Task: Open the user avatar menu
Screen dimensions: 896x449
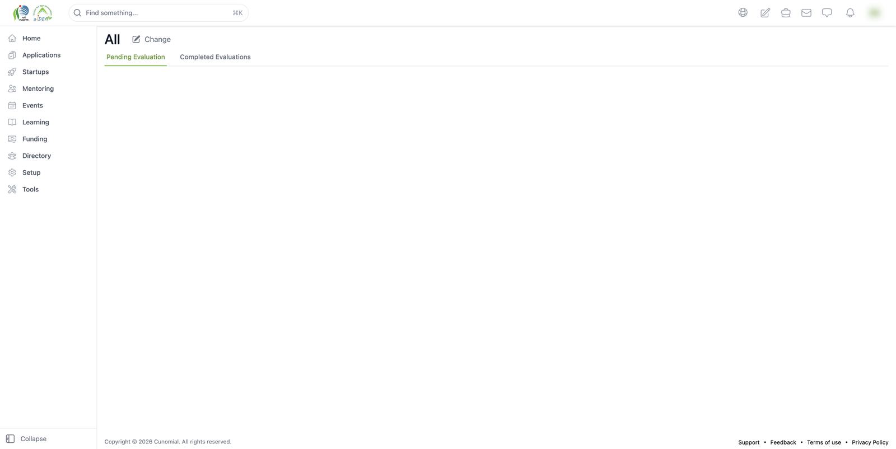Action: [x=874, y=12]
